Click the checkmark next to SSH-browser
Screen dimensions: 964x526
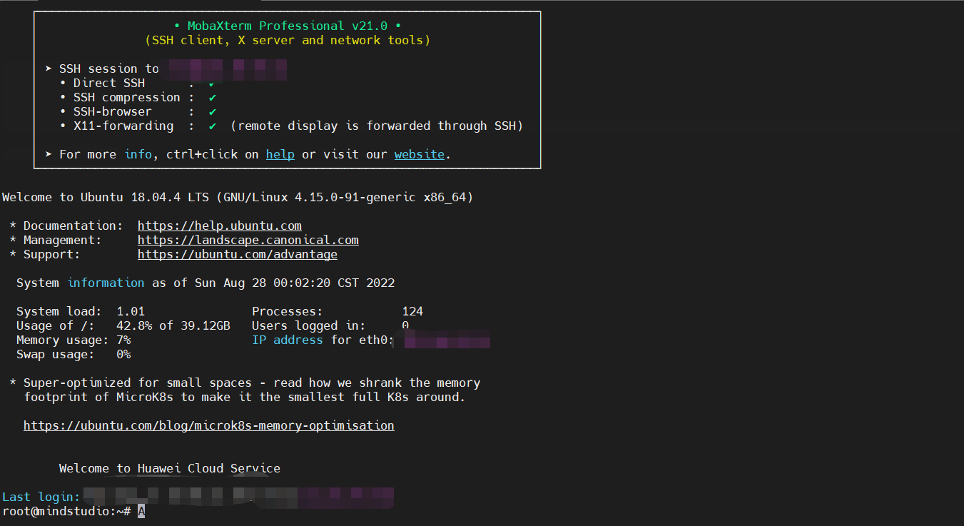(x=212, y=111)
